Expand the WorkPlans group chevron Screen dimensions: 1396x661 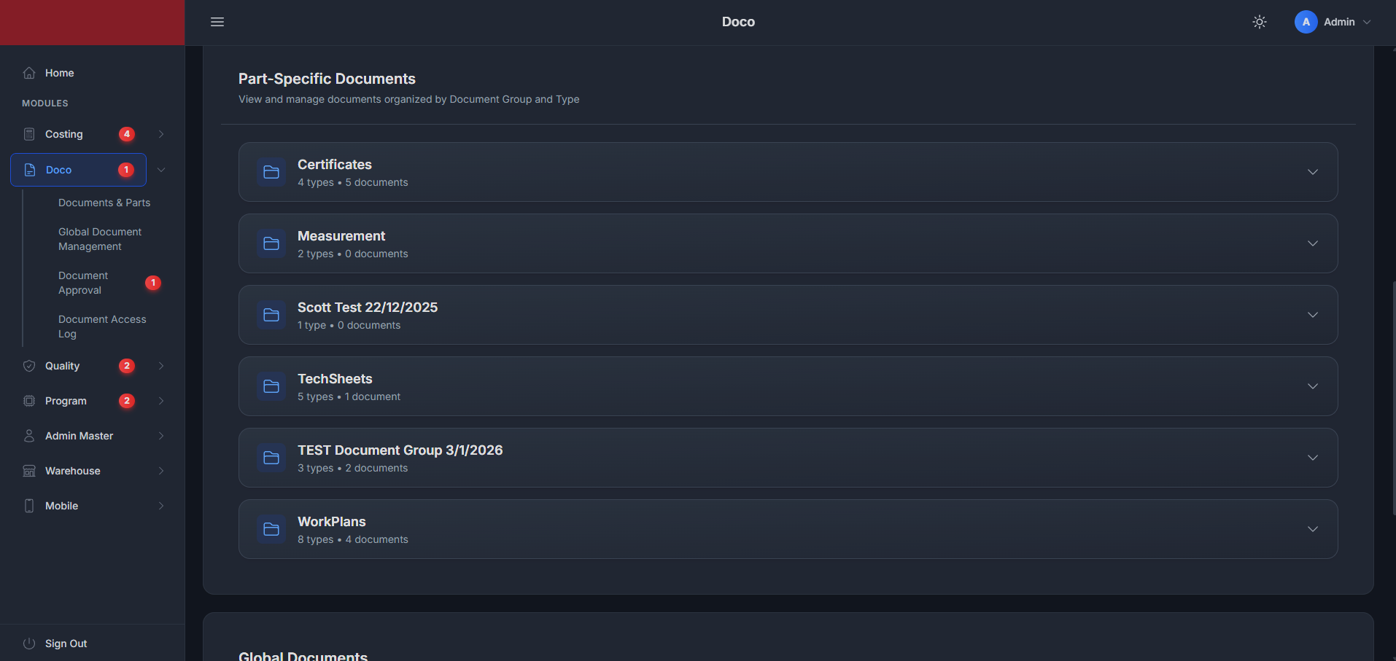(x=1313, y=529)
